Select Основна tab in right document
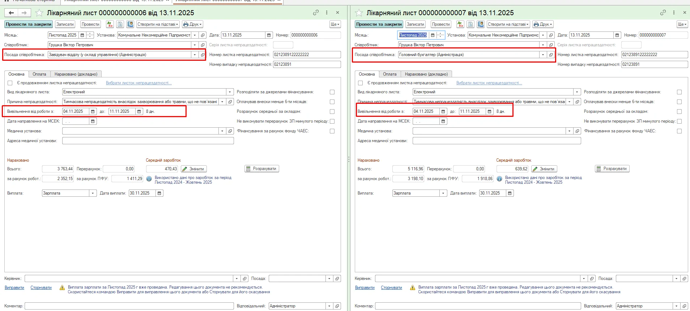The width and height of the screenshot is (690, 311). tap(367, 74)
